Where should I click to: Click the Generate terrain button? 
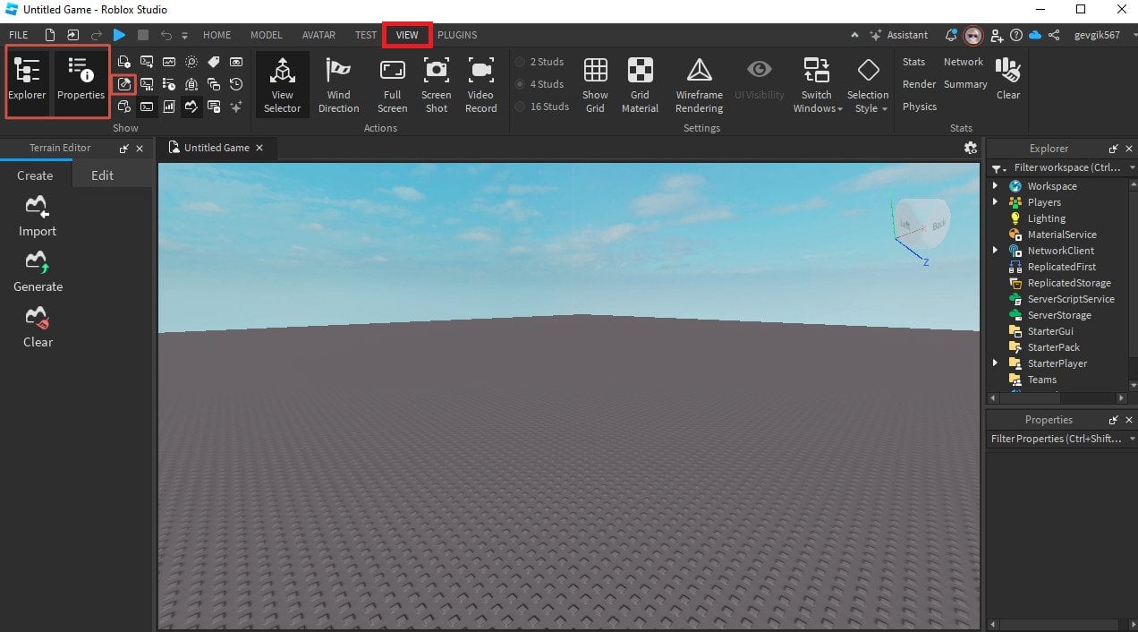coord(38,271)
